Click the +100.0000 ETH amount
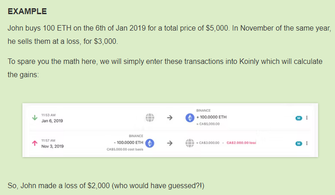 click(211, 117)
